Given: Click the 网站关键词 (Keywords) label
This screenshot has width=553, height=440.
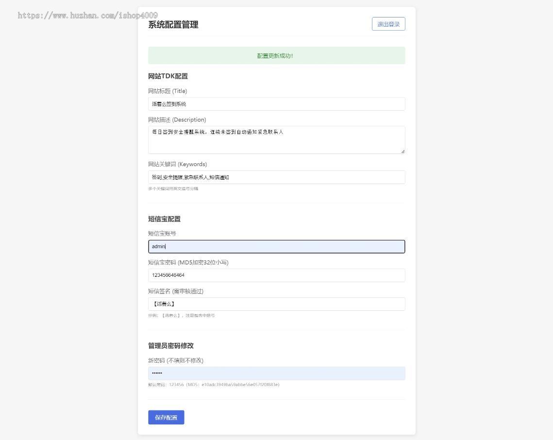Looking at the screenshot, I should 177,164.
